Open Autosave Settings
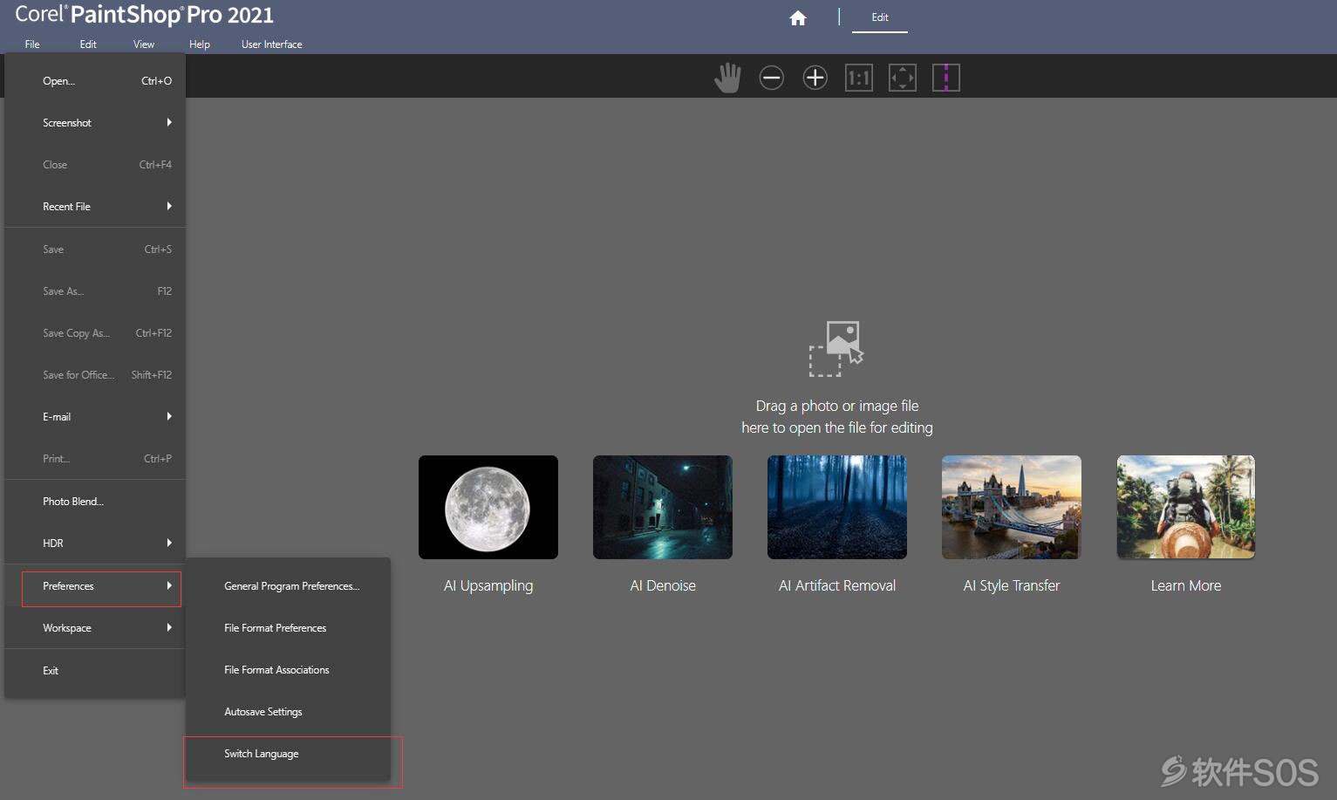This screenshot has height=800, width=1337. tap(289, 712)
